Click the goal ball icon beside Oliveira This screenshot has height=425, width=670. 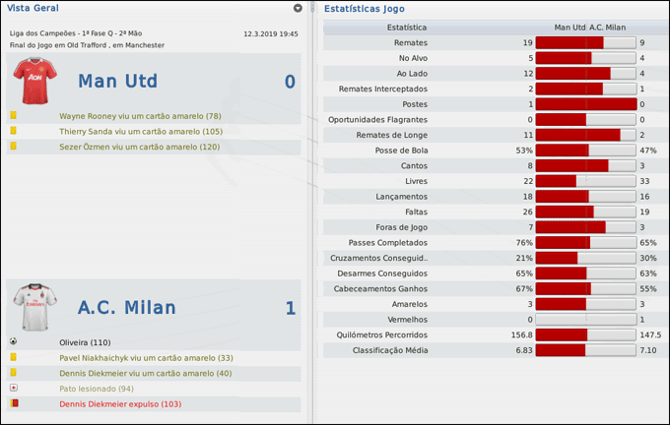(x=14, y=341)
